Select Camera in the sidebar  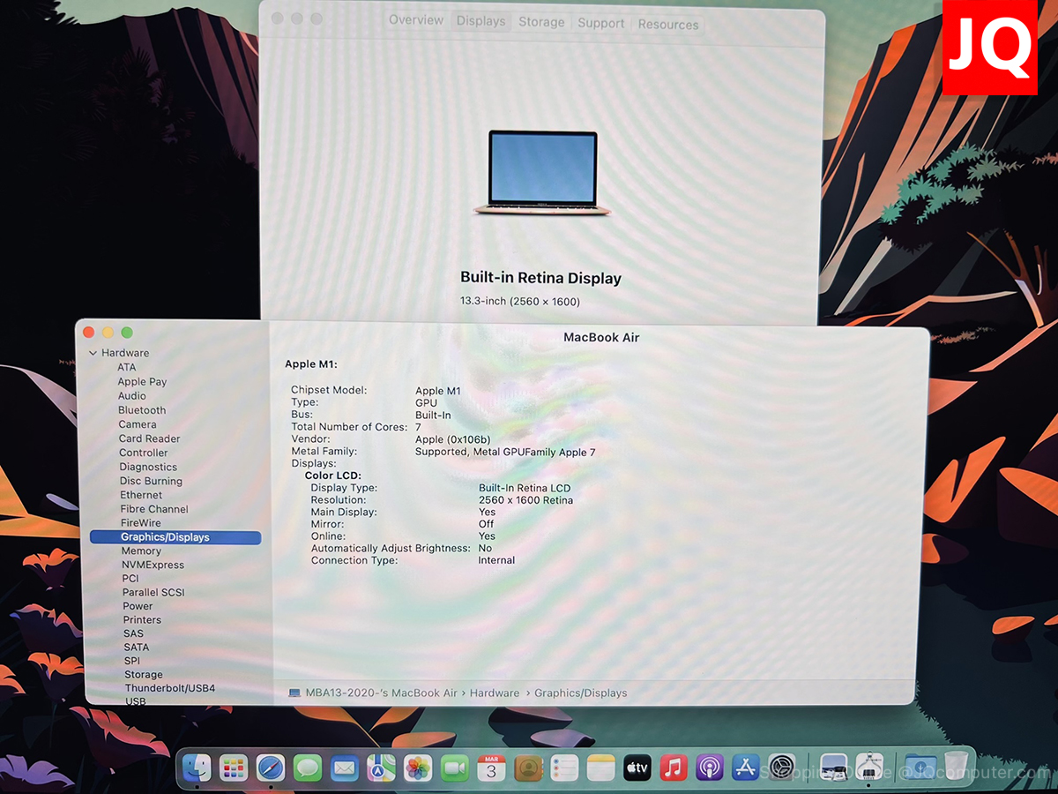[x=138, y=424]
